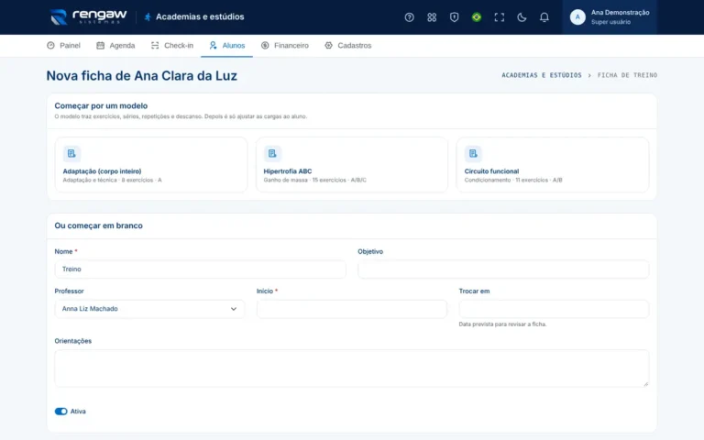Select the Alunos tab
Screen dimensions: 704x440
click(x=226, y=45)
